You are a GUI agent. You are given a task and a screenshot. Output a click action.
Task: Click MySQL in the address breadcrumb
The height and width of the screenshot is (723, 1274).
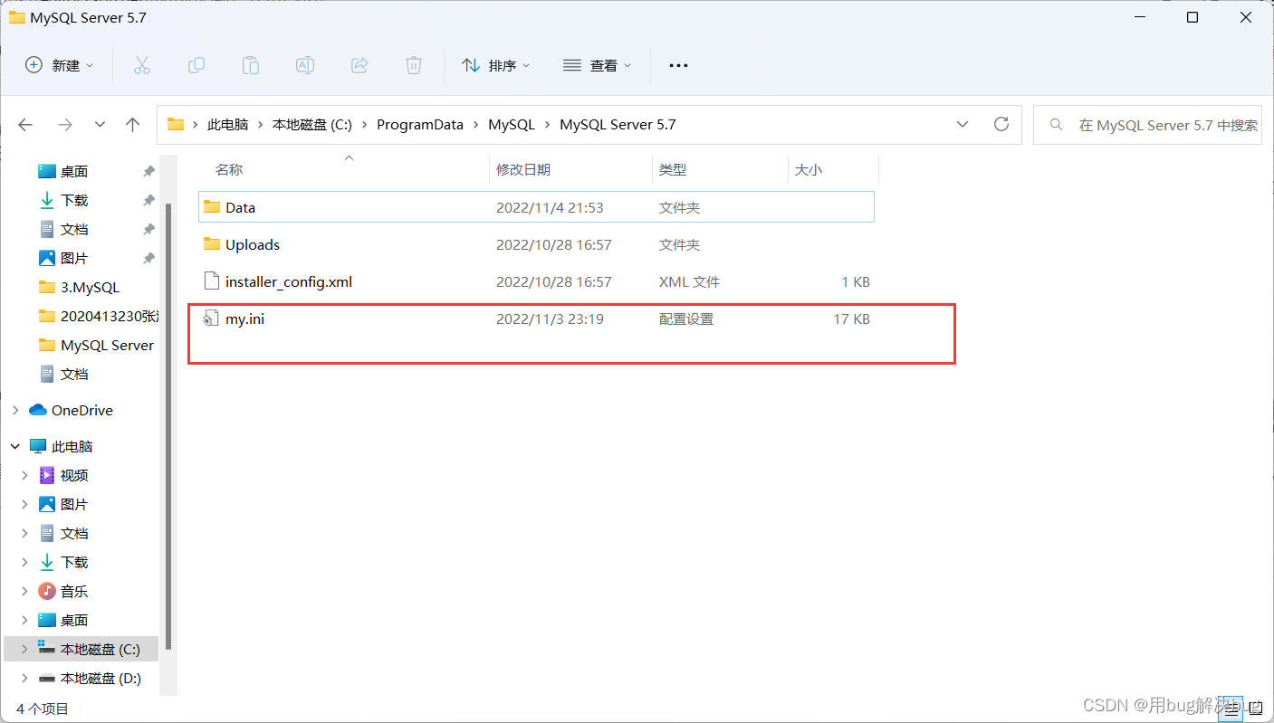point(512,125)
